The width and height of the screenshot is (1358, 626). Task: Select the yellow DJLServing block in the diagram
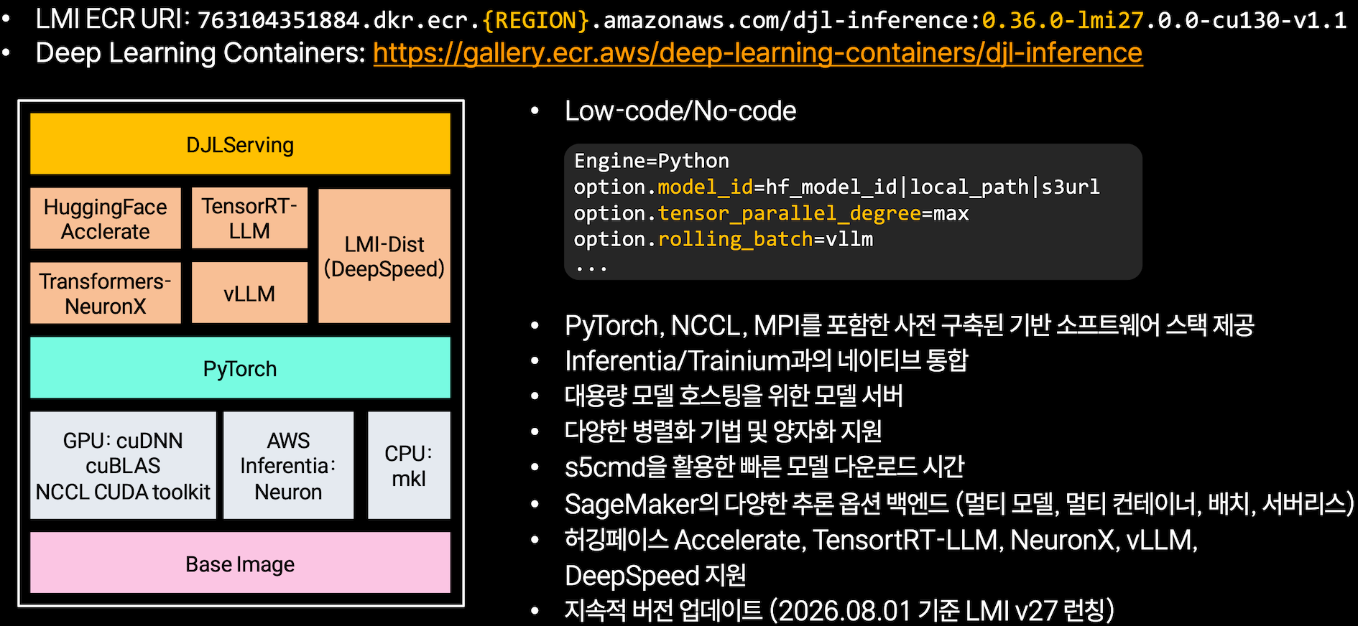(240, 144)
